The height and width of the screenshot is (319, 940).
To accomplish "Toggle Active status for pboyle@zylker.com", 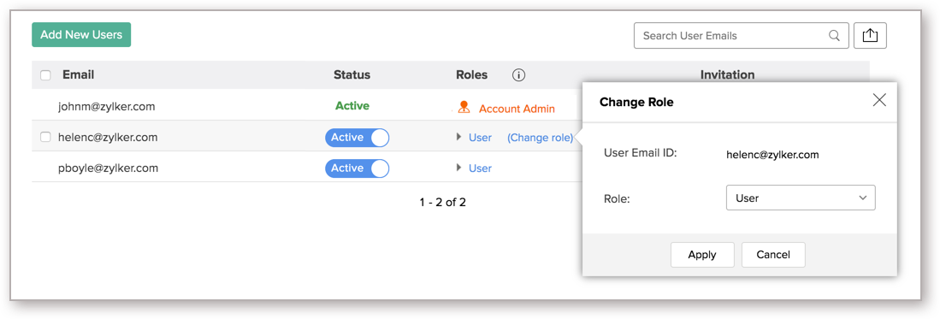I will pos(358,168).
